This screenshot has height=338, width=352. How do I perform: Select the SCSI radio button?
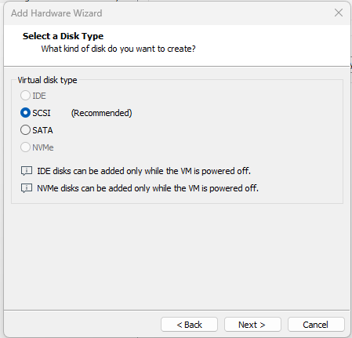[25, 113]
